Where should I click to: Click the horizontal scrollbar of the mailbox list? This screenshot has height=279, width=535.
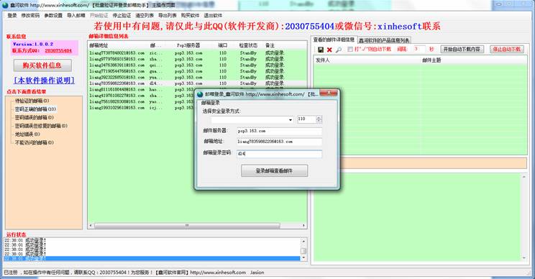(187, 226)
